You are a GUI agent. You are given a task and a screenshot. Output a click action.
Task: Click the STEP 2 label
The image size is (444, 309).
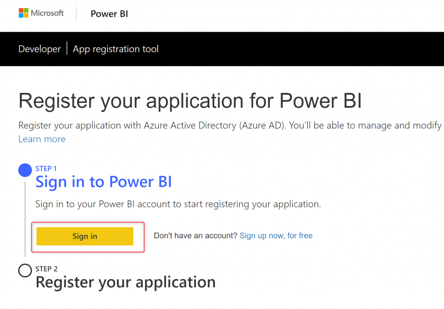46,269
